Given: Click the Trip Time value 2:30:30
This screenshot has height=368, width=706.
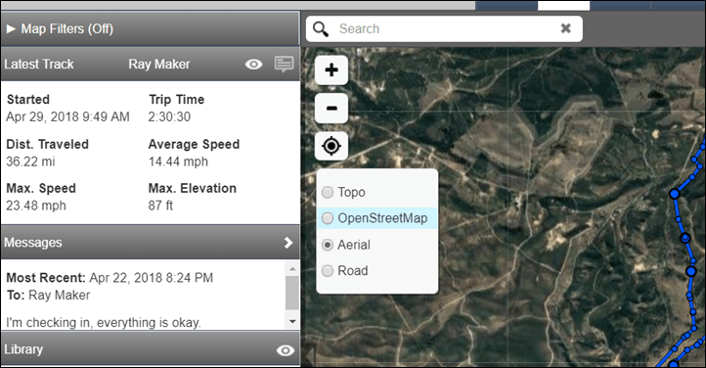Looking at the screenshot, I should click(169, 116).
